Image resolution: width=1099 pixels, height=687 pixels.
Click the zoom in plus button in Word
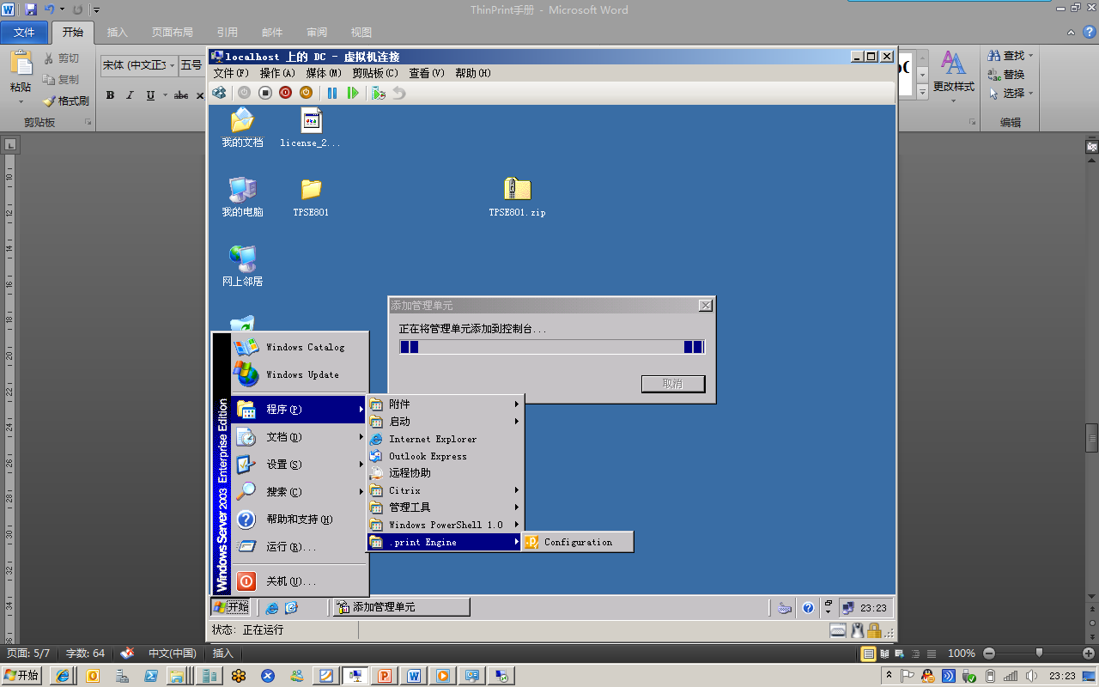1089,654
